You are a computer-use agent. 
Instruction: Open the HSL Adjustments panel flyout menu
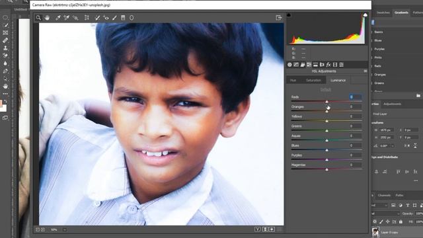(365, 71)
